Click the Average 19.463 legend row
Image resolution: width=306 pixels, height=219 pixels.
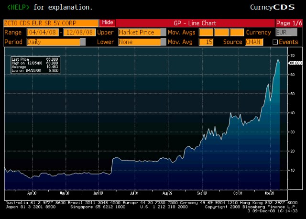coord(35,67)
